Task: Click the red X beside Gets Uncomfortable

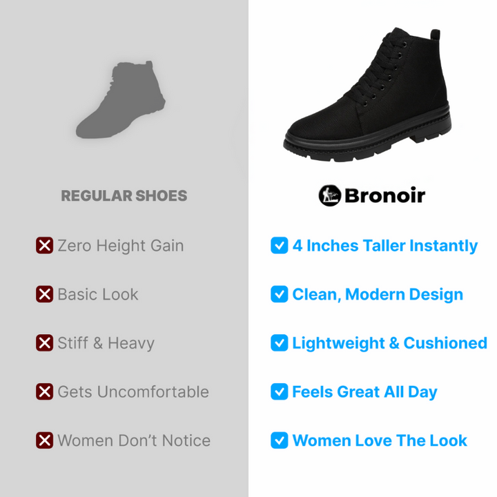Action: (x=44, y=392)
